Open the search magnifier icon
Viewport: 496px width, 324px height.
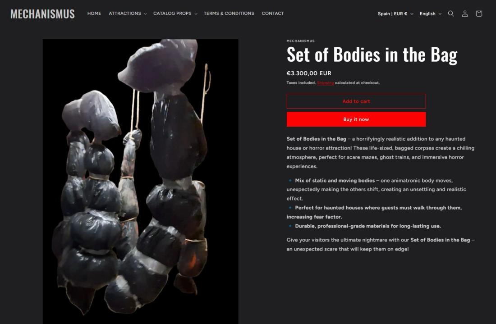click(x=451, y=14)
